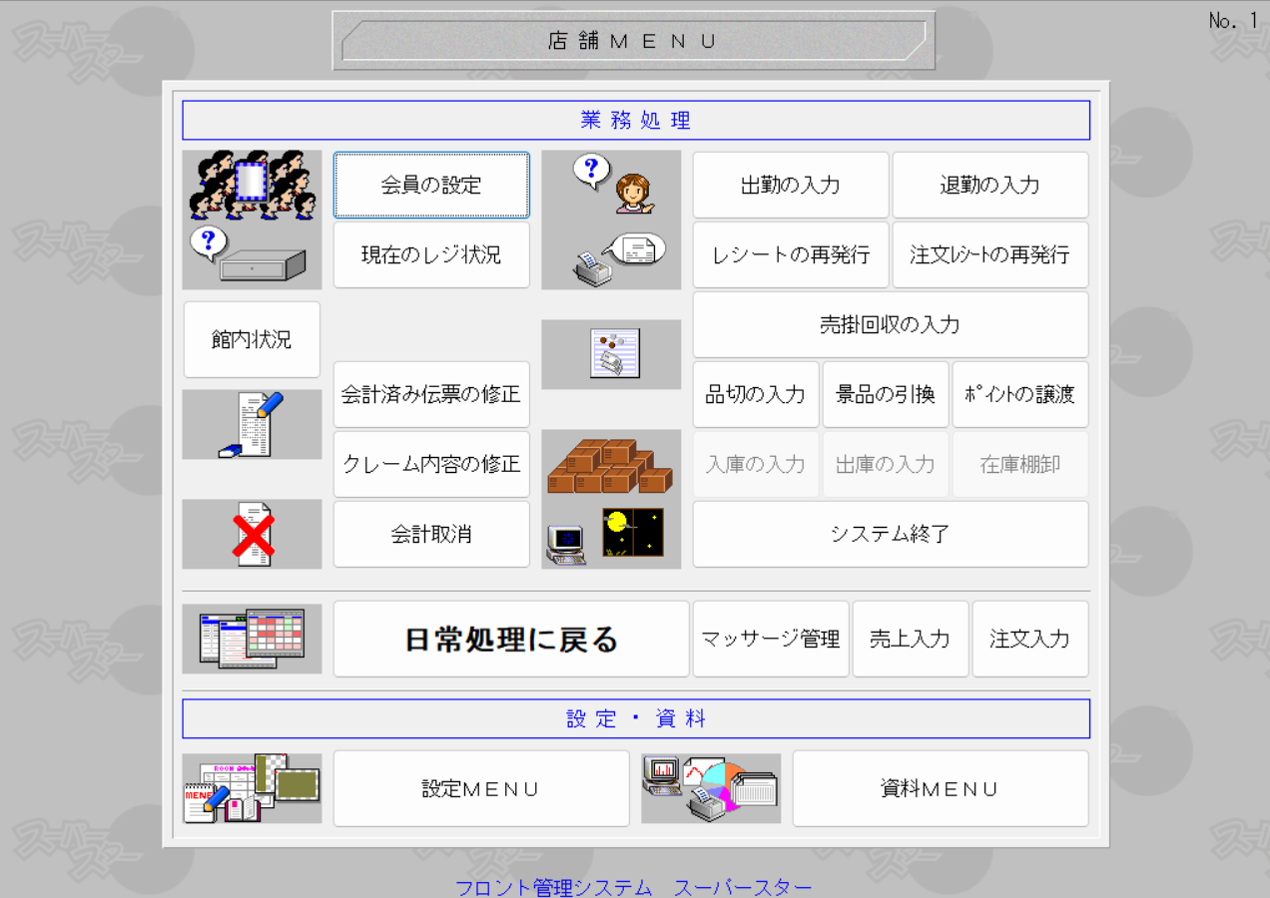Open 資料MENU
The height and width of the screenshot is (898, 1270).
(x=941, y=788)
